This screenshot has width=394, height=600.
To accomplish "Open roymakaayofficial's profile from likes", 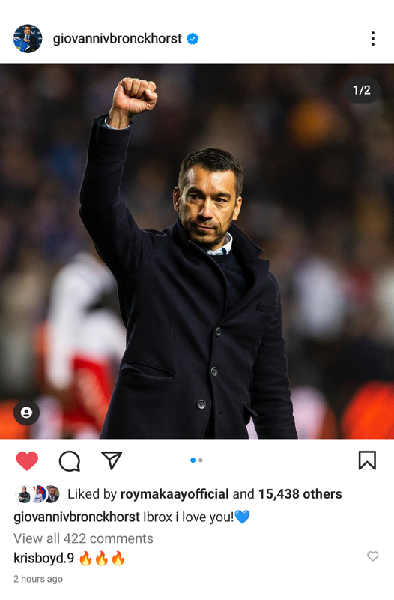I will 175,494.
